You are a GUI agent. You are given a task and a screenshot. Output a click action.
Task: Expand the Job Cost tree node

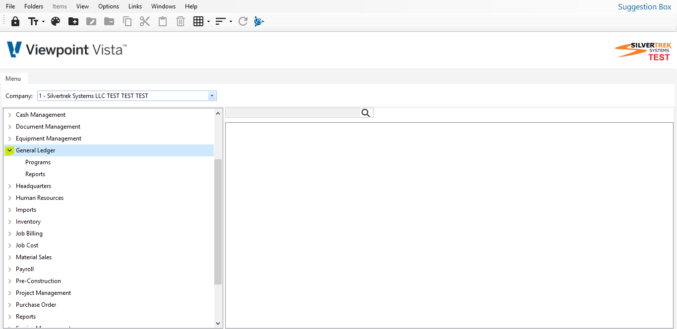click(9, 245)
